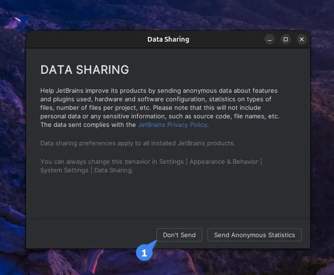
Task: Click the empty footer left of Don't Send
Action: tap(91, 234)
